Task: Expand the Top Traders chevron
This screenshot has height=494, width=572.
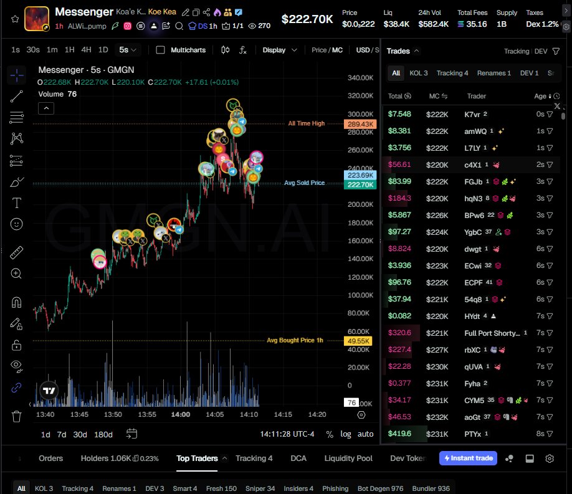Action: coord(225,458)
